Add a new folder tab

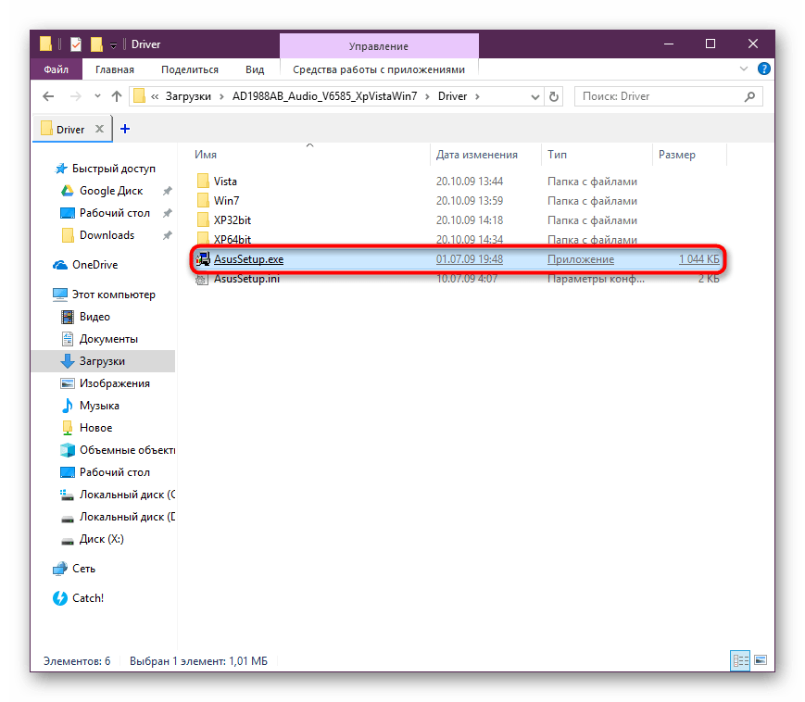click(x=125, y=129)
